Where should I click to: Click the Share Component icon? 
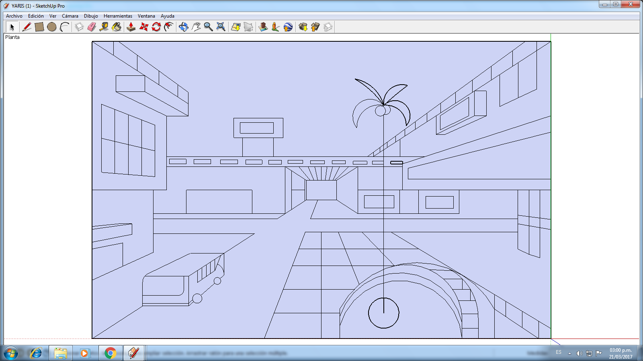[x=328, y=27]
